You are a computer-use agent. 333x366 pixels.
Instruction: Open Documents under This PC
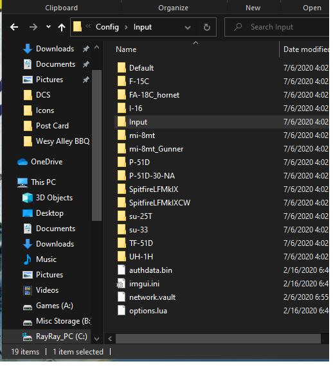(49, 229)
